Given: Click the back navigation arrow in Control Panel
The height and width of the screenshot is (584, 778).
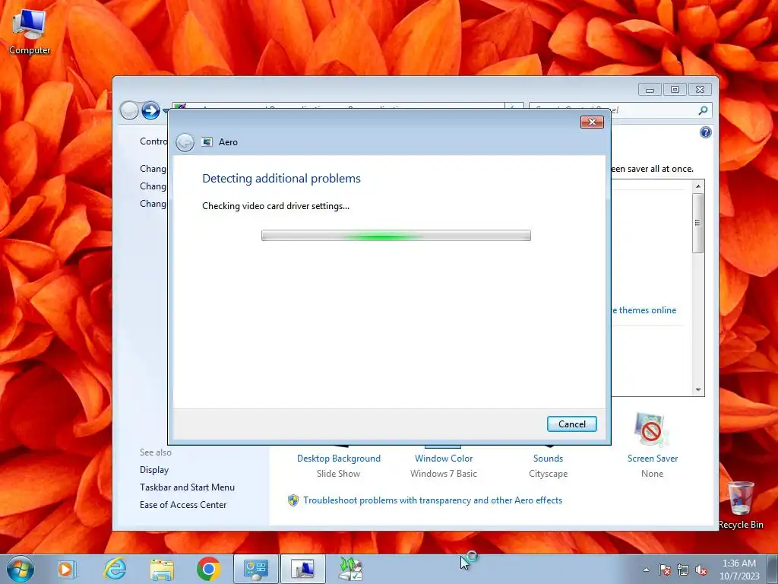Looking at the screenshot, I should coord(129,110).
